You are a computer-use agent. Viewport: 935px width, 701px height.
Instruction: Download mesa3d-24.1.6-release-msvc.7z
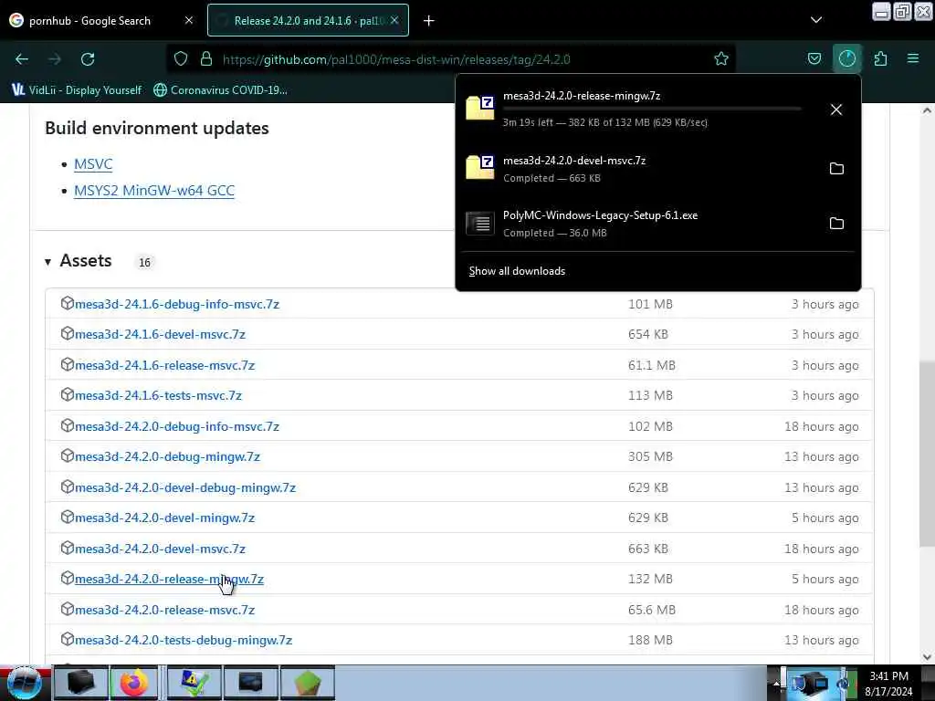(x=164, y=365)
